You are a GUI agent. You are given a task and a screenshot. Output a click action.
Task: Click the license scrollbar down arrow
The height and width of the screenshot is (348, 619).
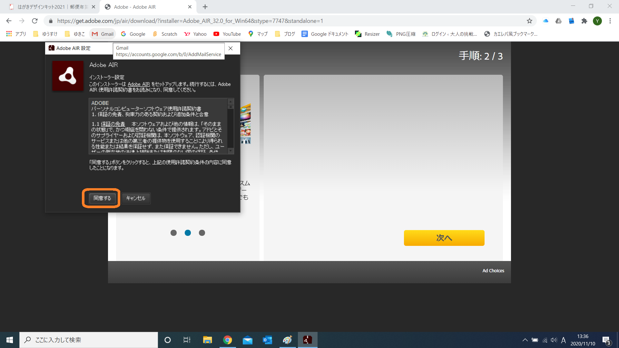pos(231,151)
